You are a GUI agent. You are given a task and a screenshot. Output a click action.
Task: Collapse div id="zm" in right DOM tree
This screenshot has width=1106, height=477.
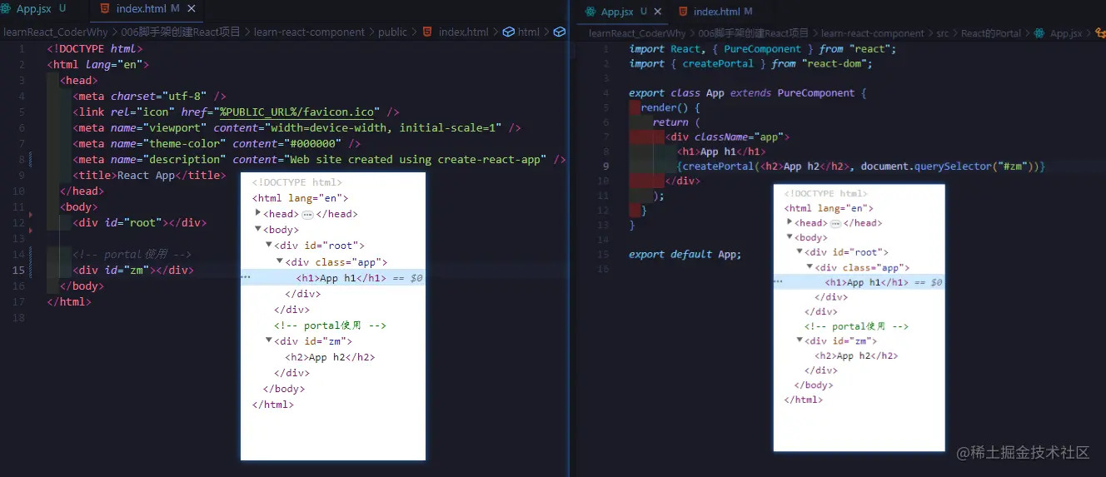(800, 340)
